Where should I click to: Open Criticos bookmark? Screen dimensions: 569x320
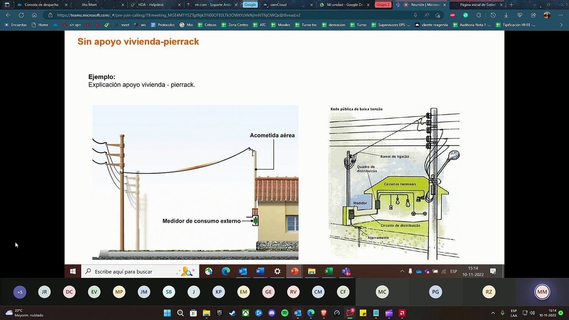207,25
